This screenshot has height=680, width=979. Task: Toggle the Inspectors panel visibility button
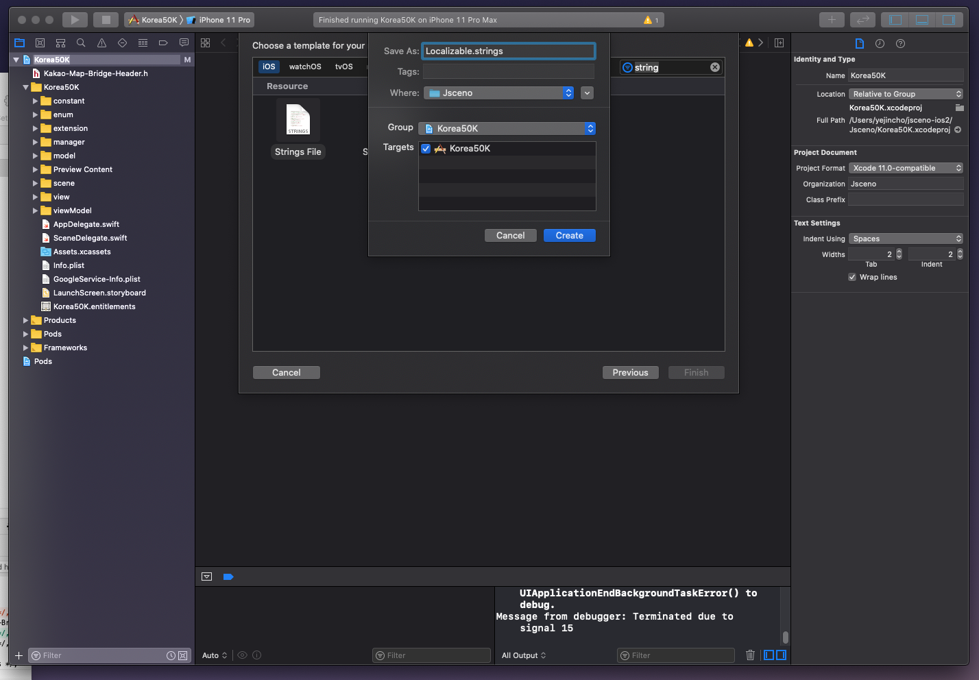click(x=949, y=20)
